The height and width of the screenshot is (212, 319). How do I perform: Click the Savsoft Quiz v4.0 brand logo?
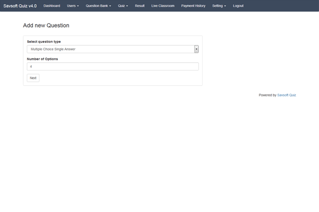click(20, 6)
